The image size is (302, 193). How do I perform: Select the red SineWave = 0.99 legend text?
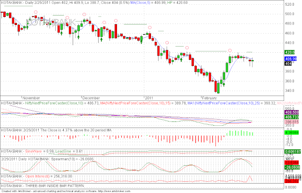tap(40, 151)
